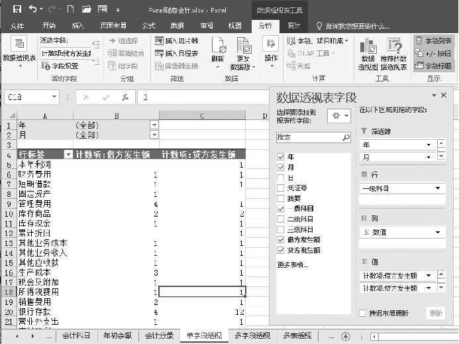Enable 推迟布局更新 checkbox
The height and width of the screenshot is (344, 459).
tap(362, 313)
